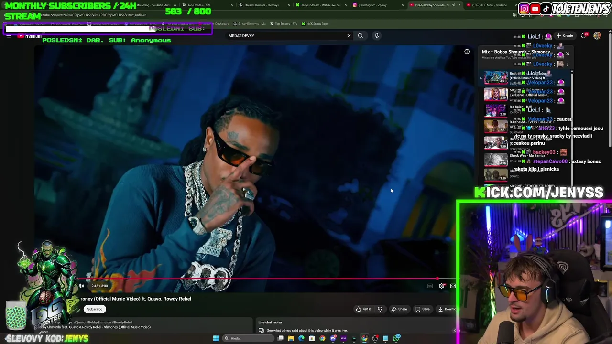This screenshot has width=612, height=344.
Task: Clear the MRDAT DEVKY search text
Action: click(x=349, y=36)
